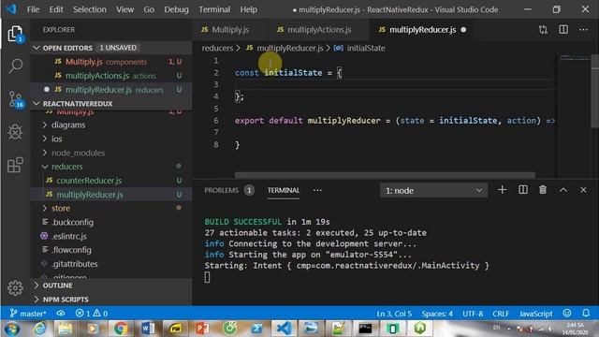Maximize the terminal panel size
The image size is (599, 337).
coord(563,190)
